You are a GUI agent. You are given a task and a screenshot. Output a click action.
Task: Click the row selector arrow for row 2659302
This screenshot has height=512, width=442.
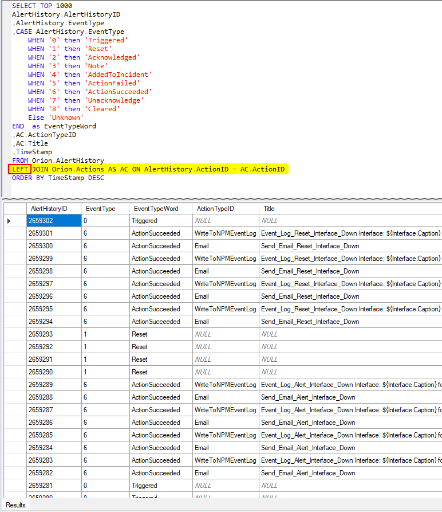point(9,221)
